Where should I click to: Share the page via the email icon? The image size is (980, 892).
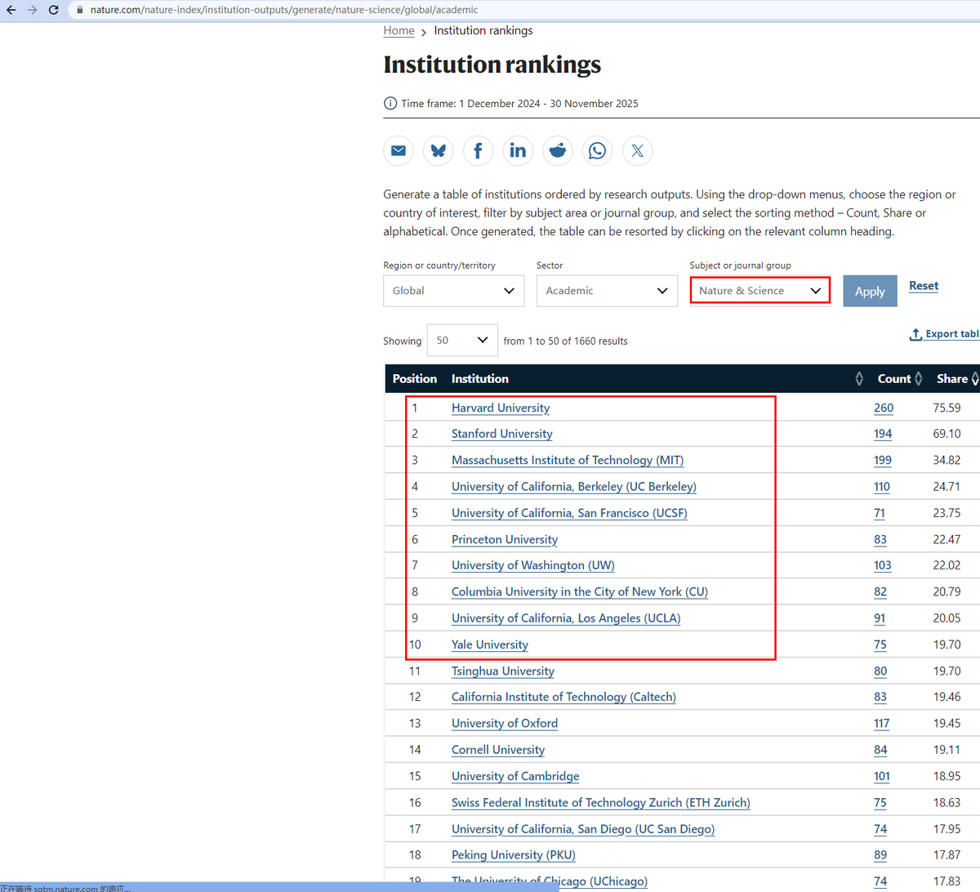(399, 150)
